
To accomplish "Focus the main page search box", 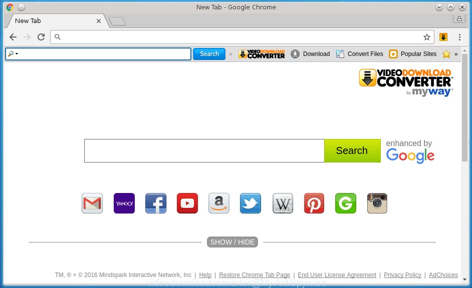I will point(204,151).
